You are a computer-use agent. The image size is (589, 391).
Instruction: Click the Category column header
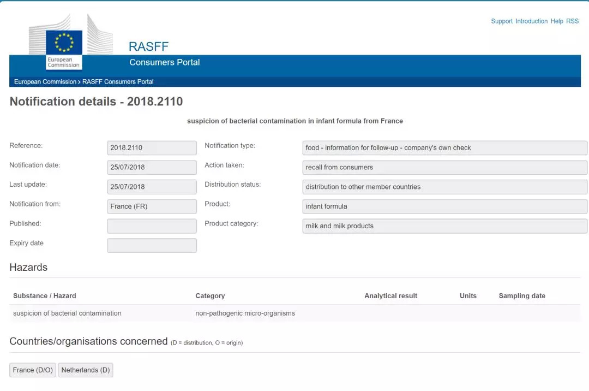(210, 296)
